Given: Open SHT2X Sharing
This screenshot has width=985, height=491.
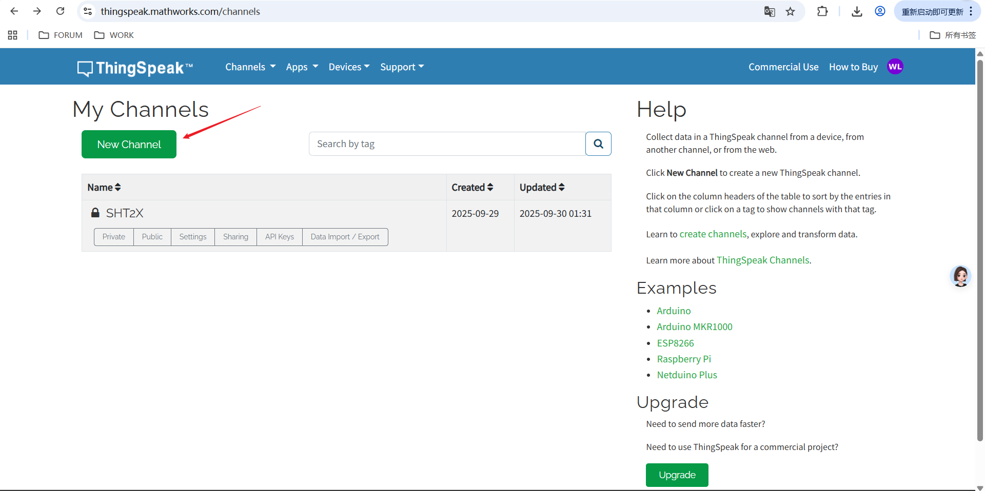Looking at the screenshot, I should coord(235,237).
